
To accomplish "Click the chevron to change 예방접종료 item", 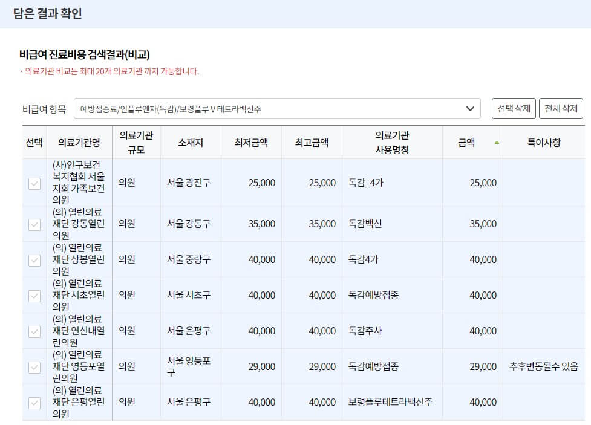I will point(471,108).
